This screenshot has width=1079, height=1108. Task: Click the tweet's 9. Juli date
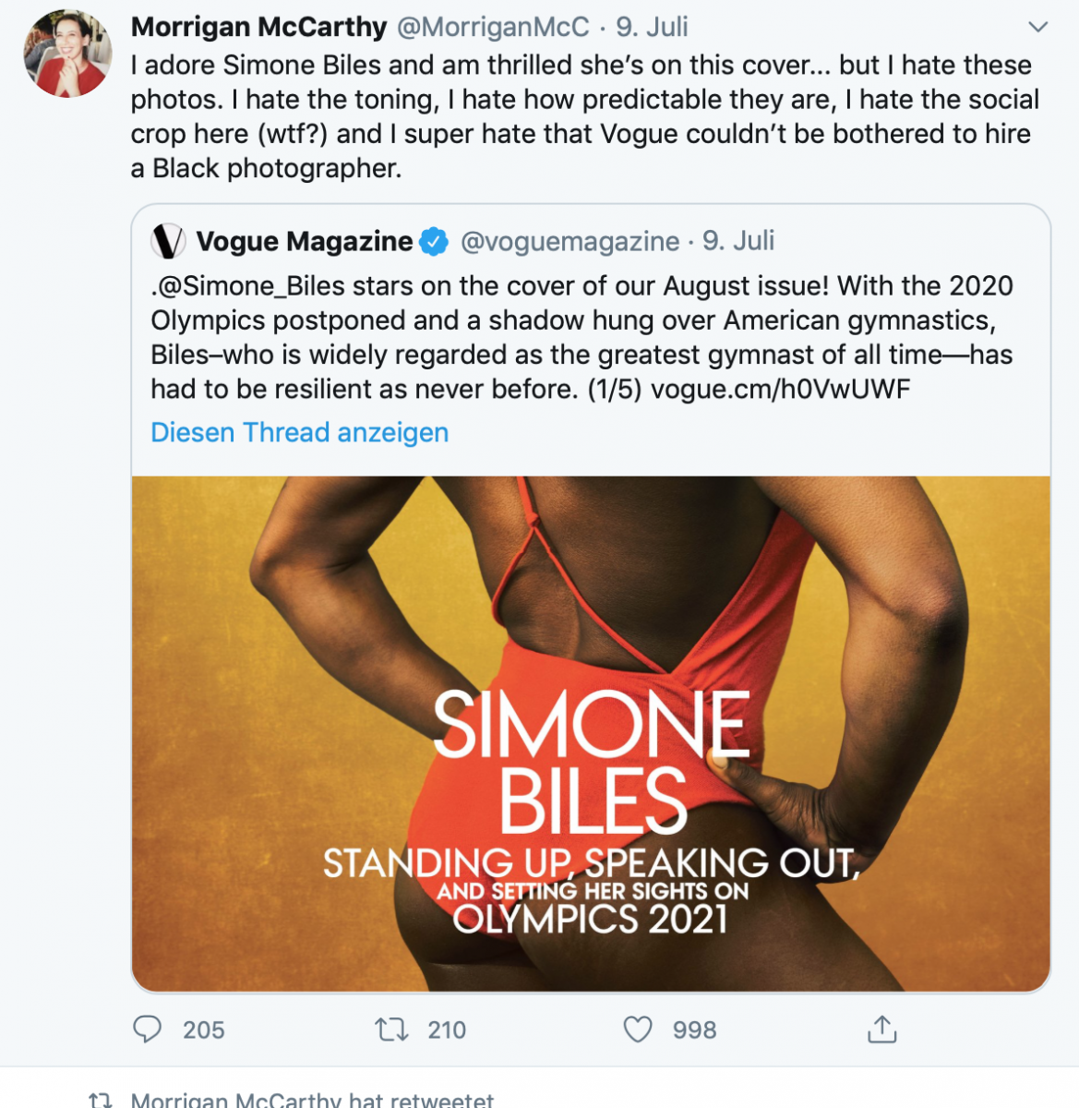653,27
